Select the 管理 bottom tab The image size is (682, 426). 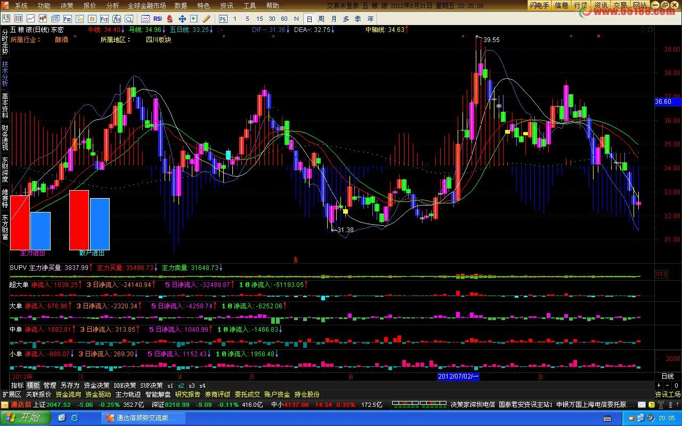(50, 385)
